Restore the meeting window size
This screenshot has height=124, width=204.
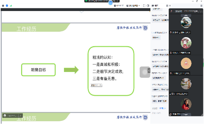(x=197, y=1)
